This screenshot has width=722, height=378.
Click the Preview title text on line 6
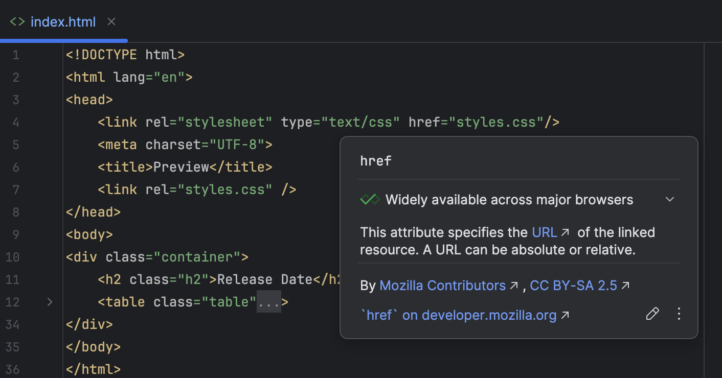pos(181,167)
